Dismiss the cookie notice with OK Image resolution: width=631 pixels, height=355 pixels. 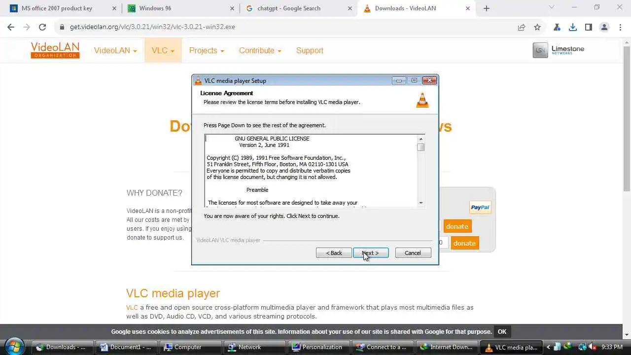pos(502,332)
